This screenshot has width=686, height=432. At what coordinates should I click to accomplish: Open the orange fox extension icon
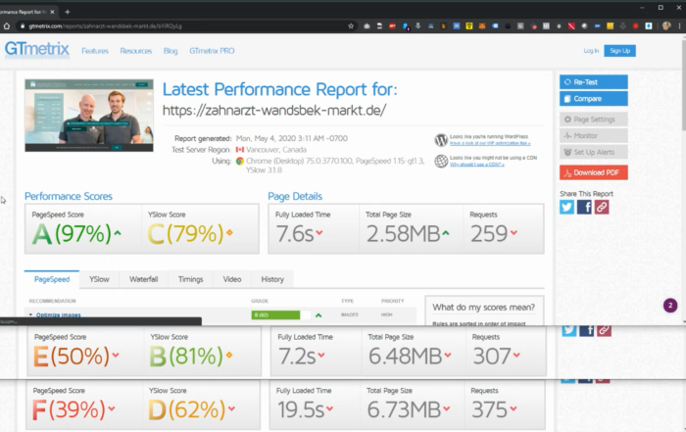pyautogui.click(x=482, y=26)
